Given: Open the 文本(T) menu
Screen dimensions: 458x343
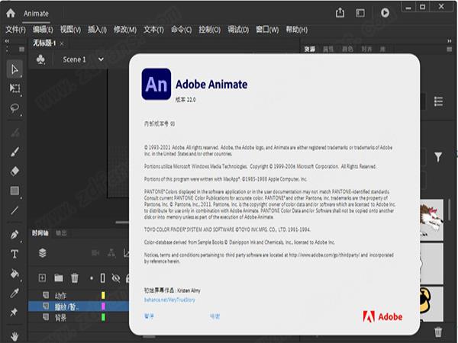Looking at the screenshot, I should point(153,30).
